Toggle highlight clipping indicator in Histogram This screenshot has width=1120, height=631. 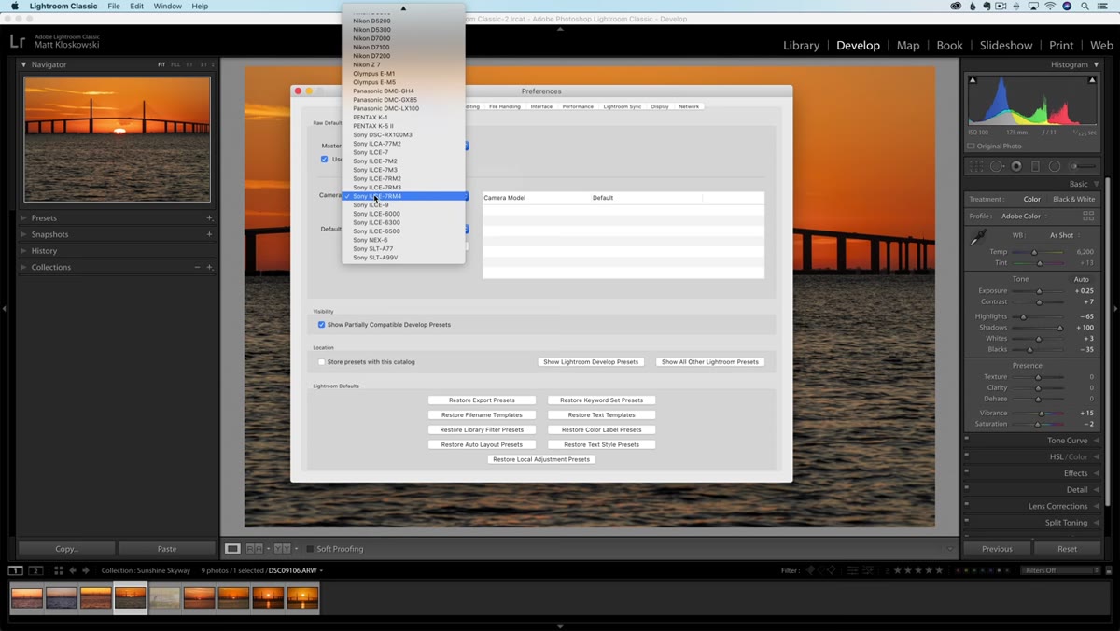[x=1092, y=80]
